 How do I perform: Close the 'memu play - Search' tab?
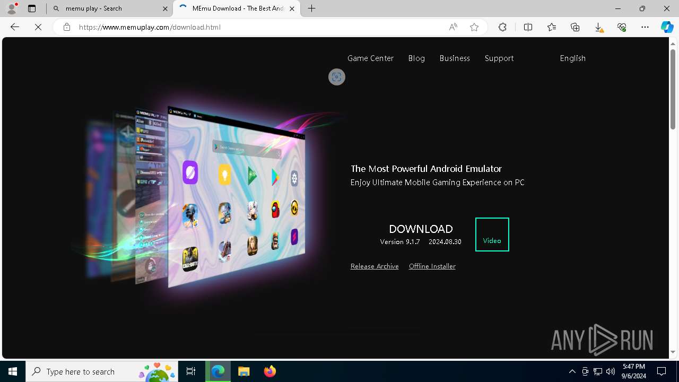tap(165, 8)
